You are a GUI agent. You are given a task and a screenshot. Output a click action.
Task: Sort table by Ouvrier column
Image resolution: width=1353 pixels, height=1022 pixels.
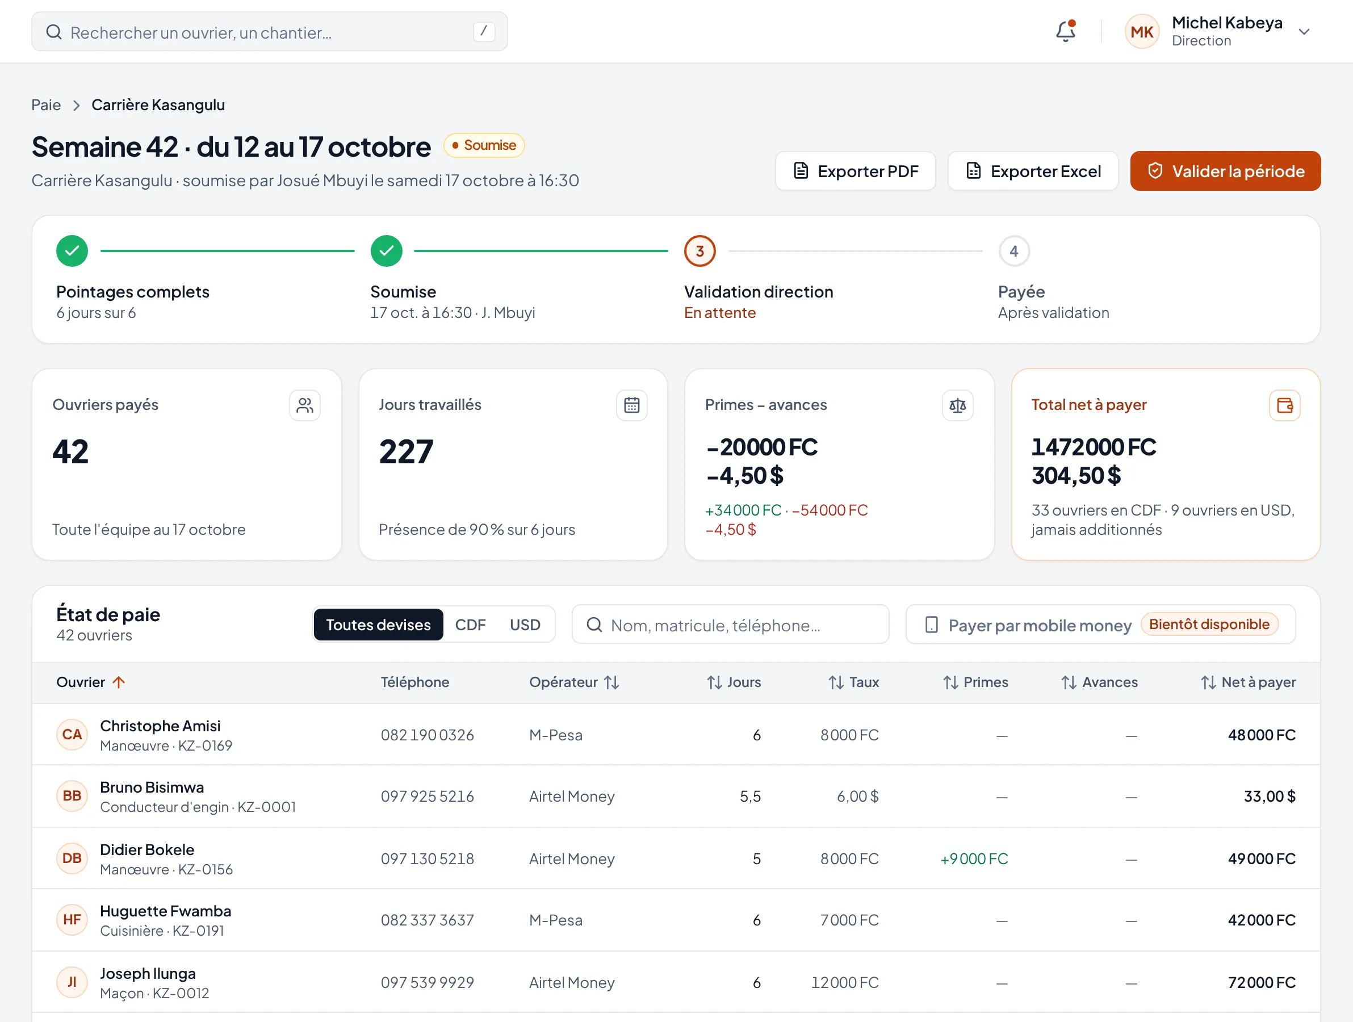(90, 682)
